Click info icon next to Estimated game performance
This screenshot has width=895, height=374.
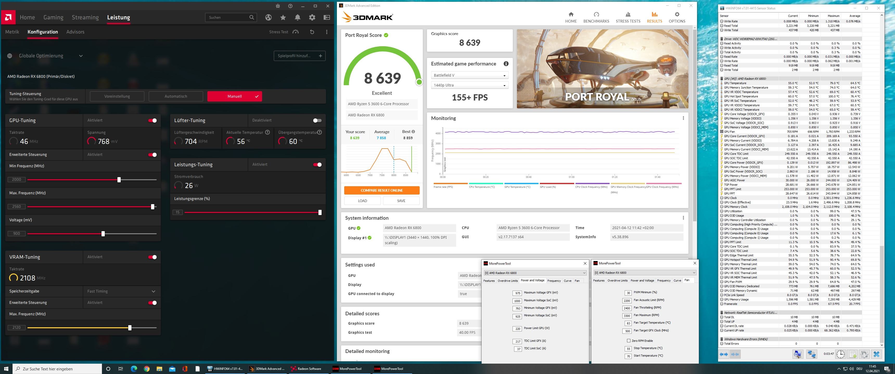click(x=506, y=63)
